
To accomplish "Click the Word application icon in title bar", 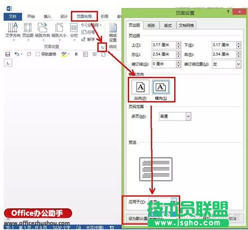I will (9, 8).
